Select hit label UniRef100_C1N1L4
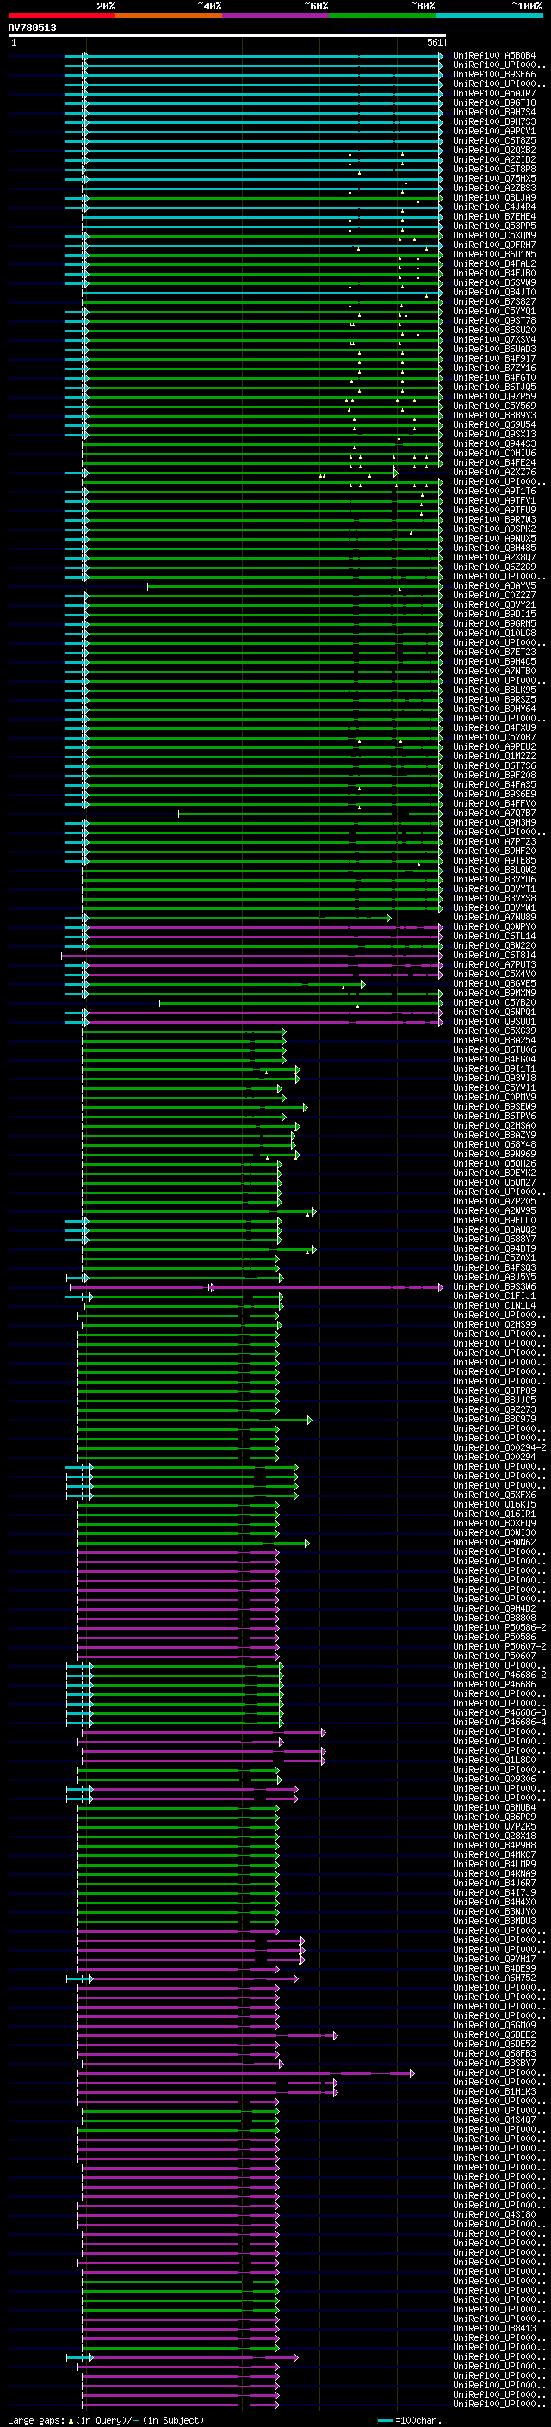551x2427 pixels. click(x=494, y=1306)
